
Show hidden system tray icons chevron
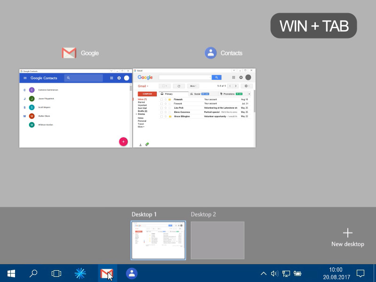click(x=263, y=274)
